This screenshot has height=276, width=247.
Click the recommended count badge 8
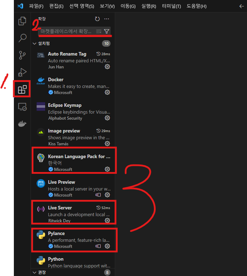tap(107, 272)
